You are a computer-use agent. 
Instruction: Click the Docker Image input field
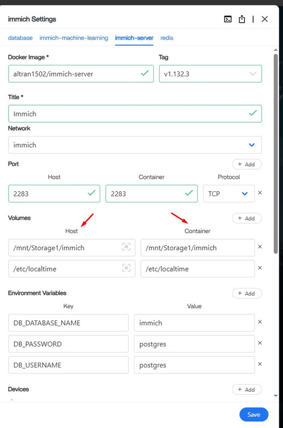click(81, 74)
